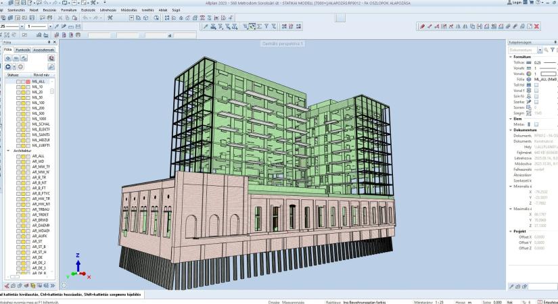This screenshot has height=304, width=558.
Task: Open the Szerkesztés menu
Action: 16,10
